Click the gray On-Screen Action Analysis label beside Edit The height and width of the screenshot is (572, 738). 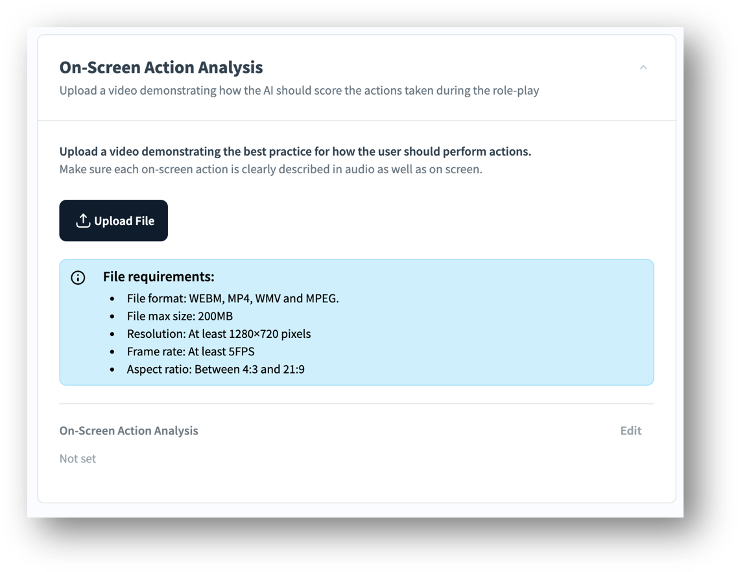coord(128,431)
